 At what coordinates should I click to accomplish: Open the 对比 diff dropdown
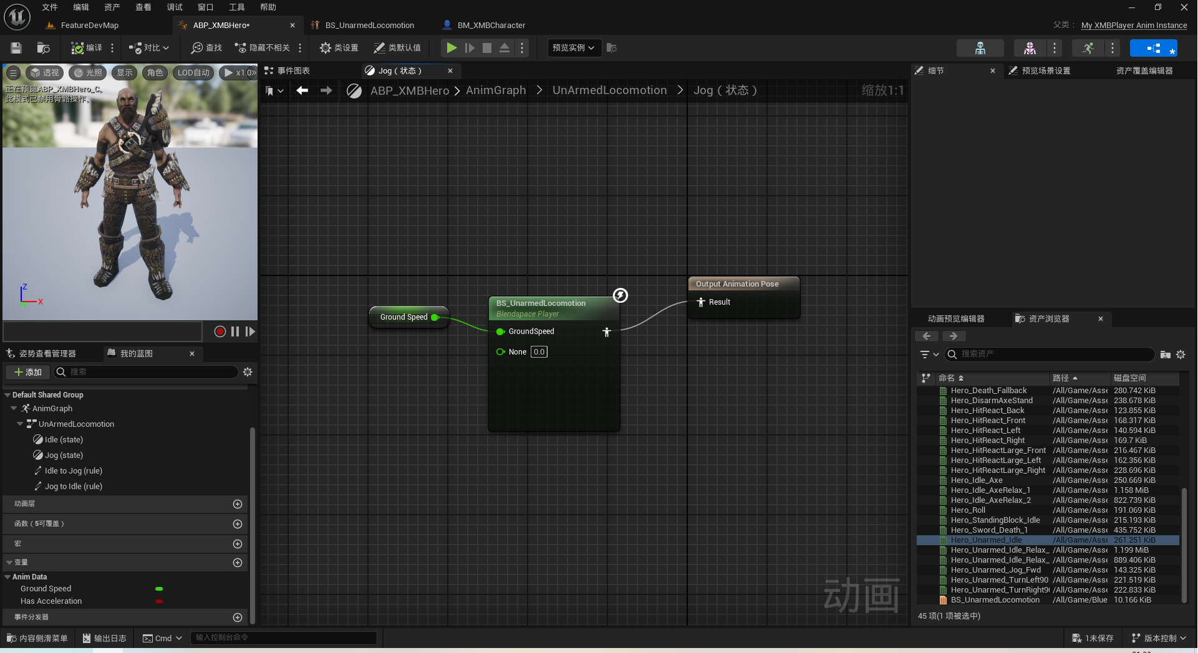click(x=149, y=48)
